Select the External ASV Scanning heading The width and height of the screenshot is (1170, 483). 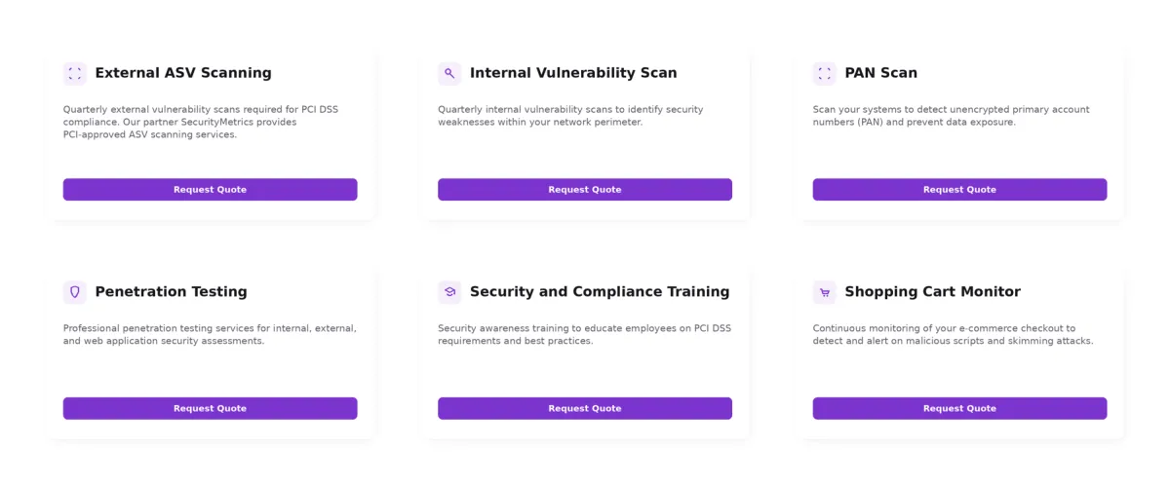[183, 73]
